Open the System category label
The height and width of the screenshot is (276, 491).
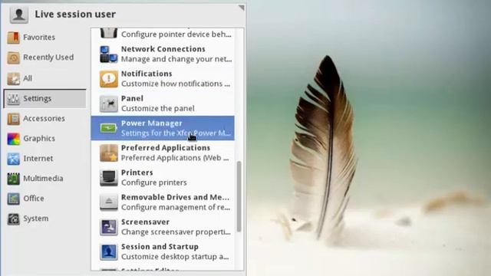[36, 219]
